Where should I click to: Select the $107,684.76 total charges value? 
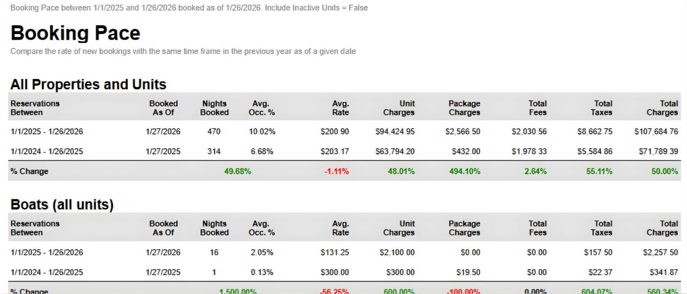click(656, 131)
